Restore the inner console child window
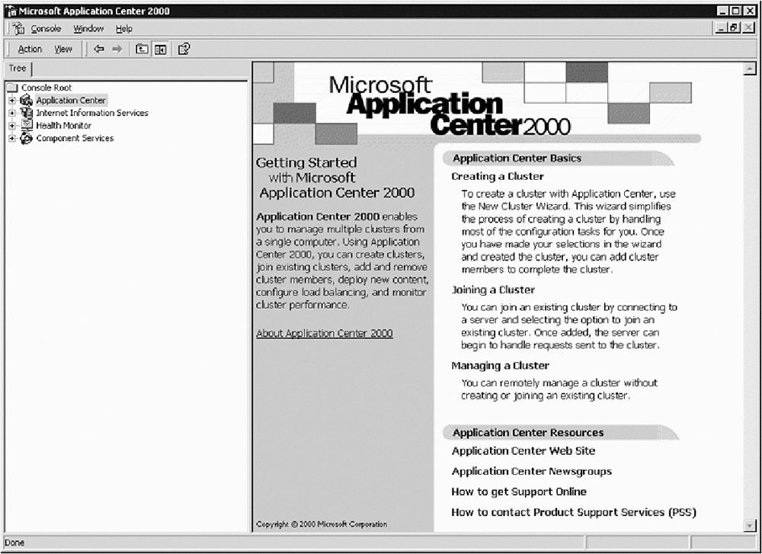The image size is (762, 554). click(734, 28)
